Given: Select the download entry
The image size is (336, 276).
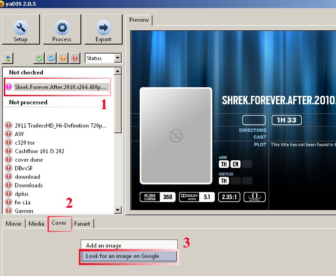Looking at the screenshot, I should point(27,177).
